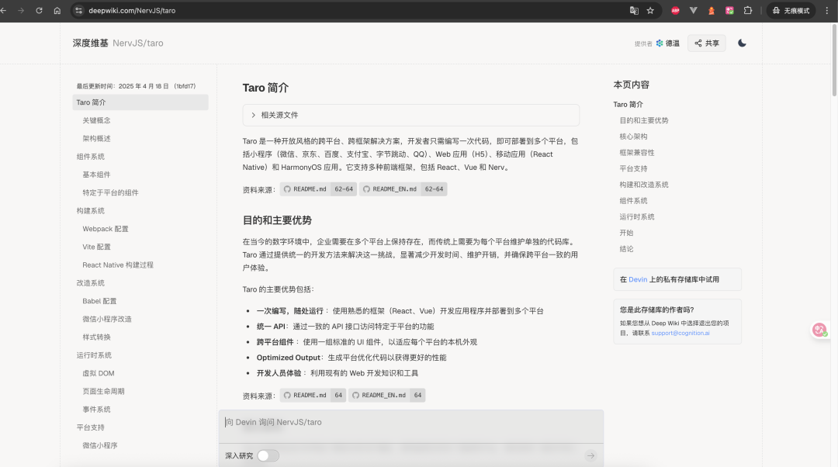
Task: Open 架构概述 in the sidebar
Action: pyautogui.click(x=96, y=138)
